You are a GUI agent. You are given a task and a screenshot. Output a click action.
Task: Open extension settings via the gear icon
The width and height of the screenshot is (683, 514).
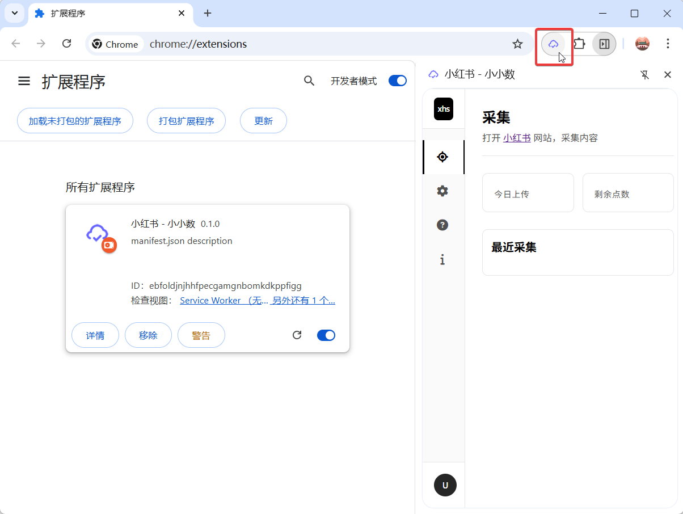point(442,191)
